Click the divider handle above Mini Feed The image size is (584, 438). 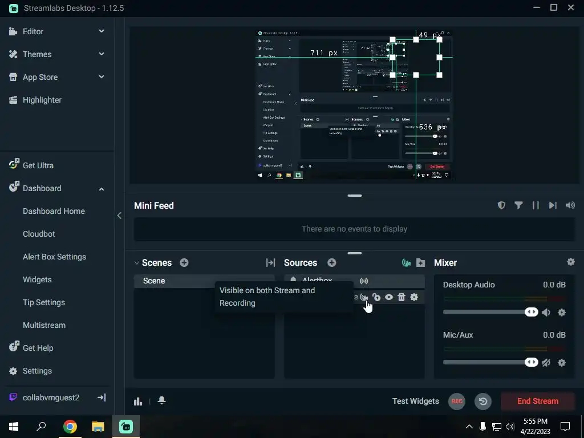coord(355,196)
